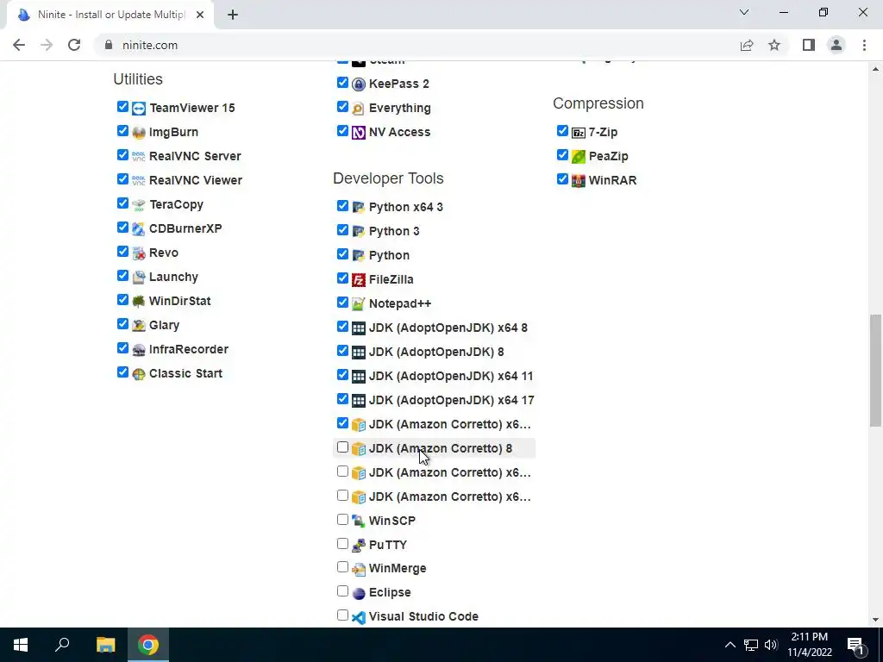Open Windows taskbar search
Image resolution: width=883 pixels, height=662 pixels.
(x=62, y=645)
